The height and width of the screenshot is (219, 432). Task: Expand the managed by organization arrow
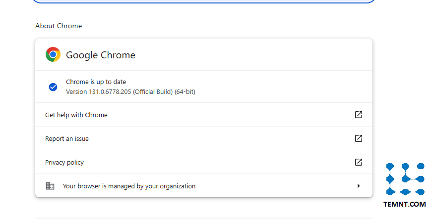click(x=359, y=186)
